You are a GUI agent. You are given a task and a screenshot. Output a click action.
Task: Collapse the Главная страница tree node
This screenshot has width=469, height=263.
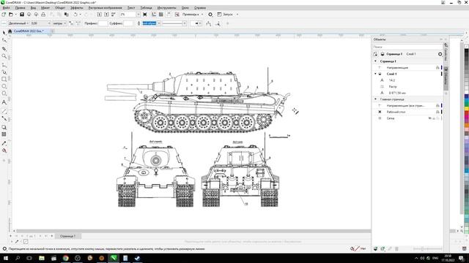click(376, 99)
